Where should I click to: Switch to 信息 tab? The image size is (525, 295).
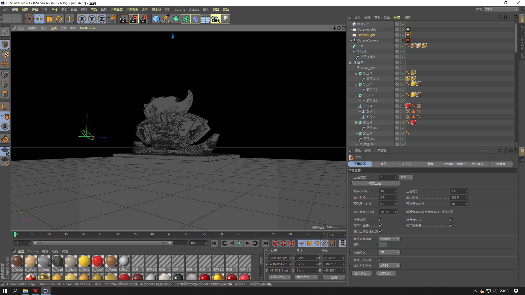tap(383, 164)
